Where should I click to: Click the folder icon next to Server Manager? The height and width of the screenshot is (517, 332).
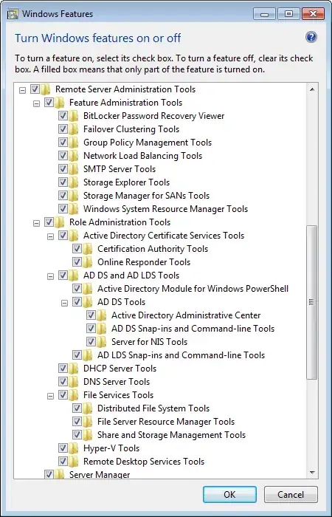[x=59, y=474]
